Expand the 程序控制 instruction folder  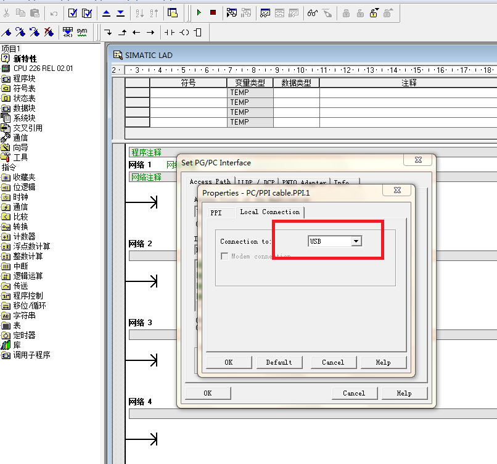pos(28,296)
